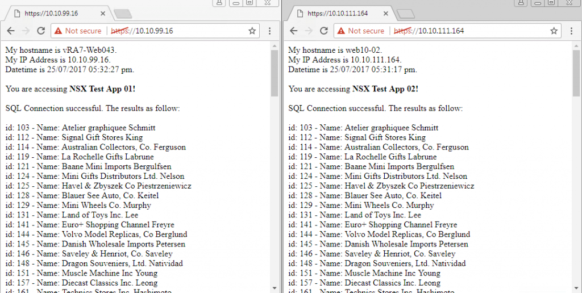Viewport: 582px width, 293px height.
Task: Go forward in the 10.10.111.164 window
Action: pyautogui.click(x=309, y=31)
